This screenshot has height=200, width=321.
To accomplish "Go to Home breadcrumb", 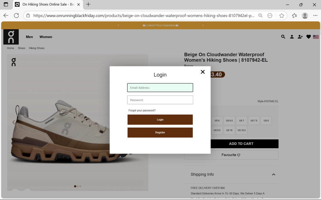I will [10, 48].
